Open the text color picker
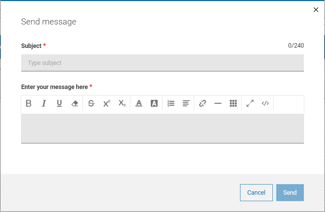Image resolution: width=325 pixels, height=212 pixels. (138, 104)
